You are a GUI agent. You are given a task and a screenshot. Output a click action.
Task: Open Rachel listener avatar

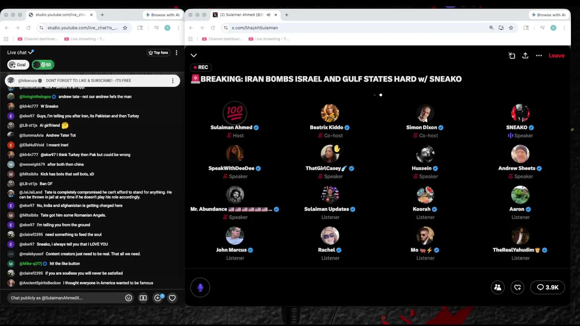point(330,235)
